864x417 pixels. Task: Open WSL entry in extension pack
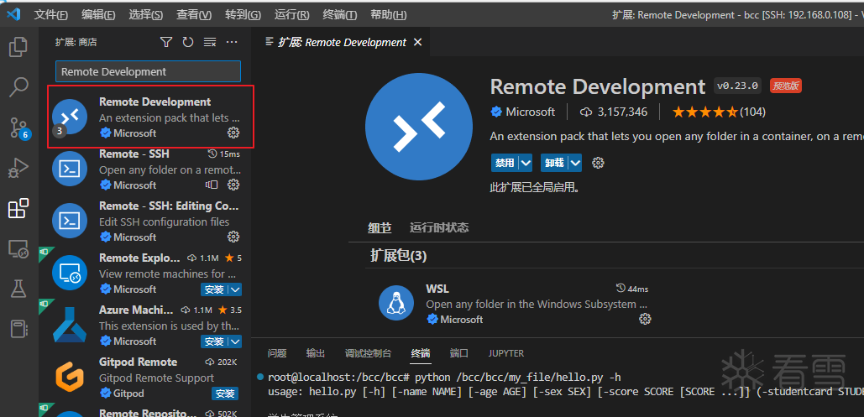coord(516,304)
